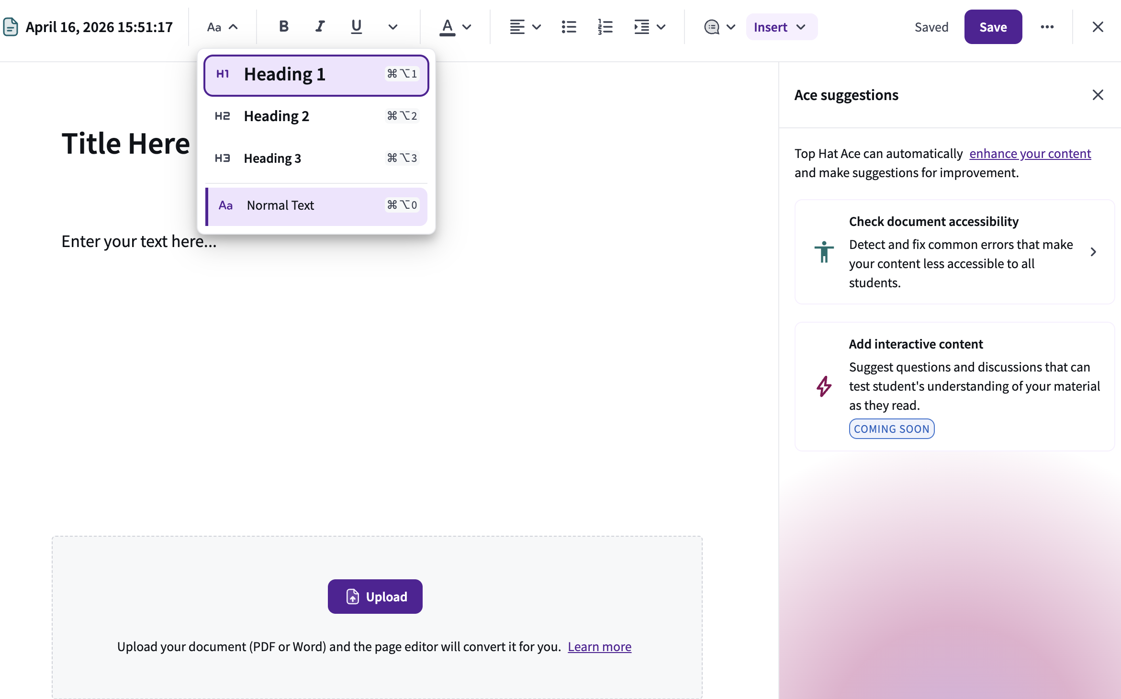The height and width of the screenshot is (699, 1121).
Task: Collapse the Aa text style dropdown
Action: click(x=222, y=27)
